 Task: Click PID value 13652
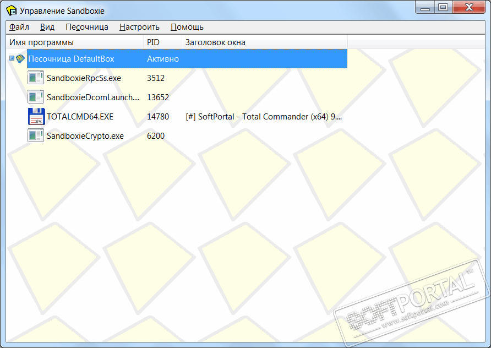(x=158, y=97)
